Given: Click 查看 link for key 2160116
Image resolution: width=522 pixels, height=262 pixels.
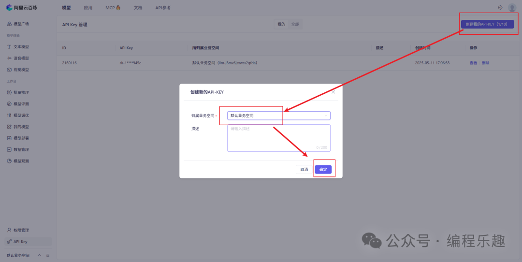Looking at the screenshot, I should (x=473, y=63).
